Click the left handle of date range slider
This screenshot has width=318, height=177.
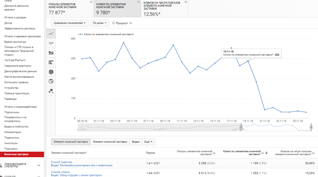point(241,127)
